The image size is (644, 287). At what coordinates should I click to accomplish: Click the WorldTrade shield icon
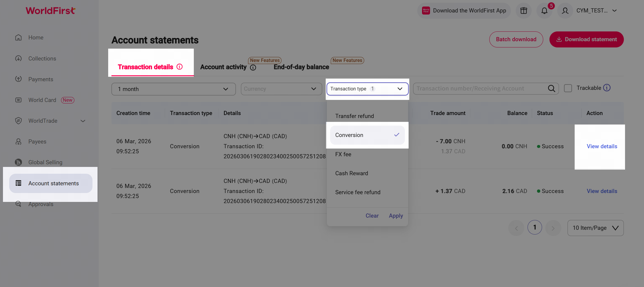tap(18, 121)
